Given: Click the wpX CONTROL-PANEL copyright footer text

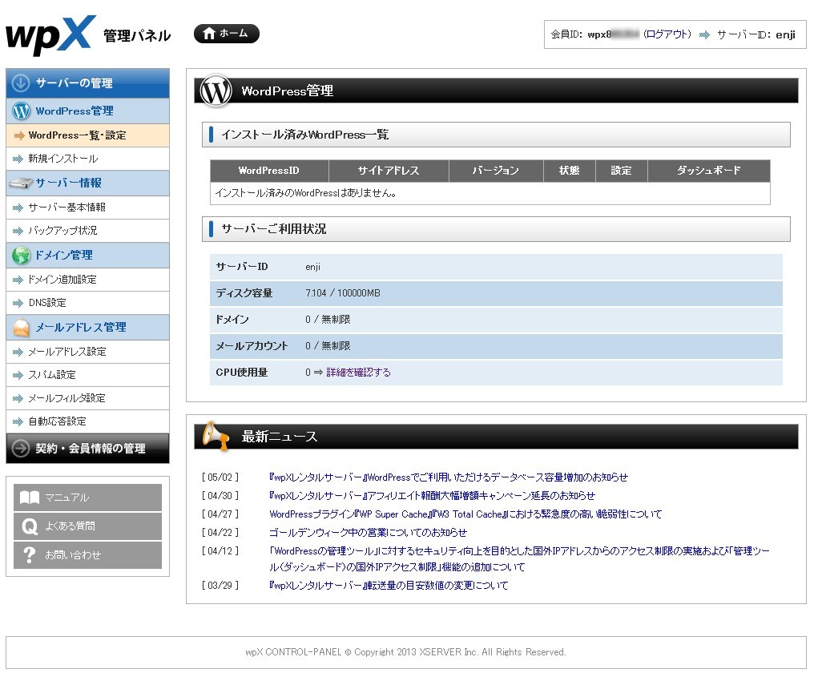Looking at the screenshot, I should coord(406,652).
